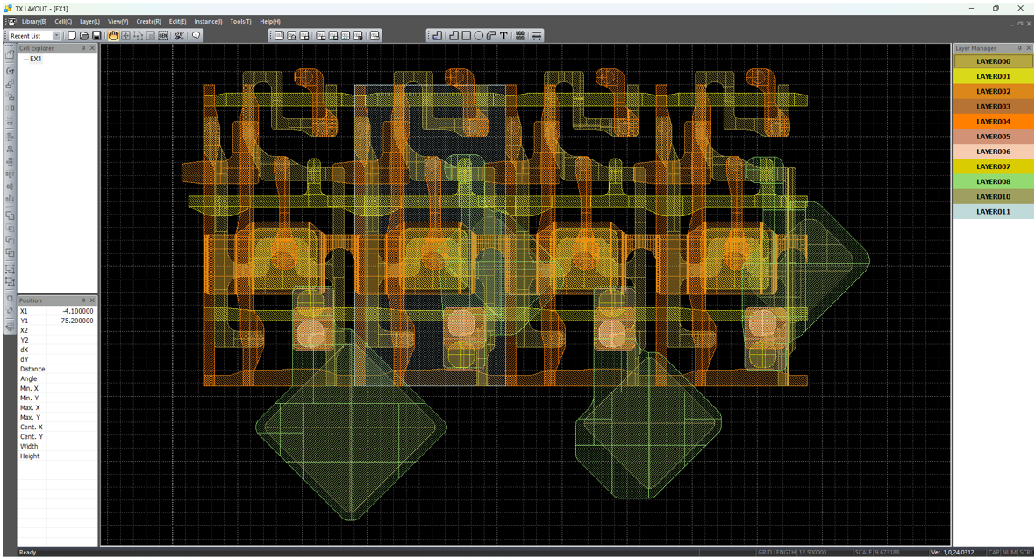Pin the Cell Explorer panel
This screenshot has height=558, width=1035.
[x=83, y=48]
